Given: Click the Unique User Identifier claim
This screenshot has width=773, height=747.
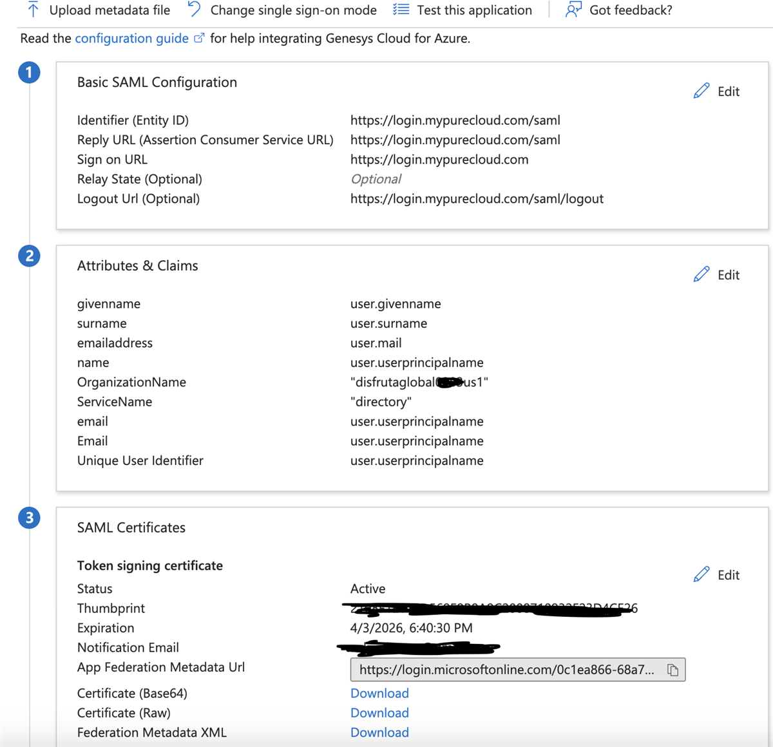Looking at the screenshot, I should (x=140, y=460).
